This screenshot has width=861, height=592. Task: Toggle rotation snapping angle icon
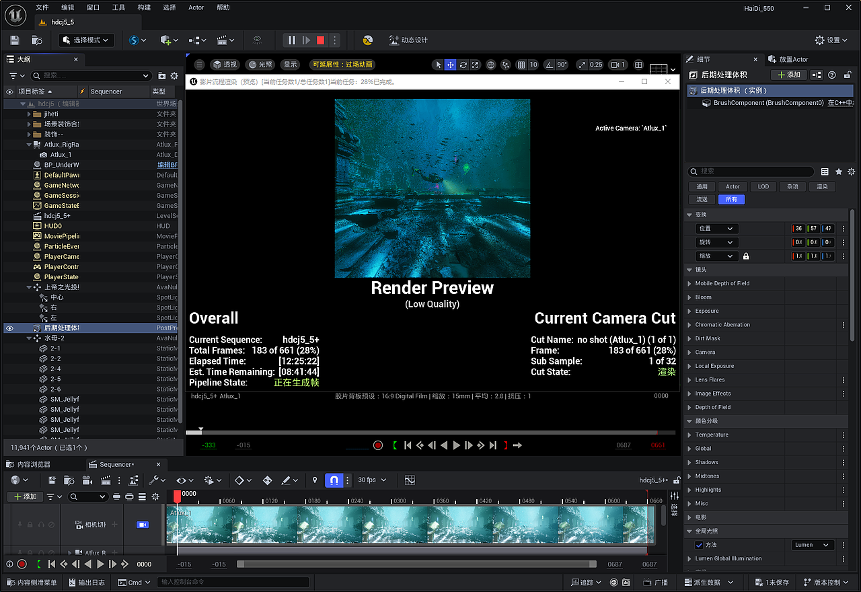point(550,65)
